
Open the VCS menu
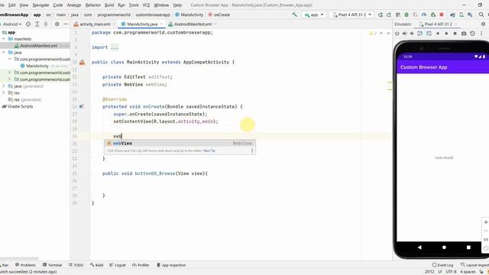(x=146, y=5)
